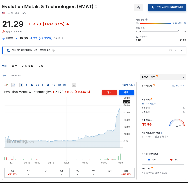This screenshot has width=188, height=183.
Task: Select the 1주 period range
Action: coord(29,173)
